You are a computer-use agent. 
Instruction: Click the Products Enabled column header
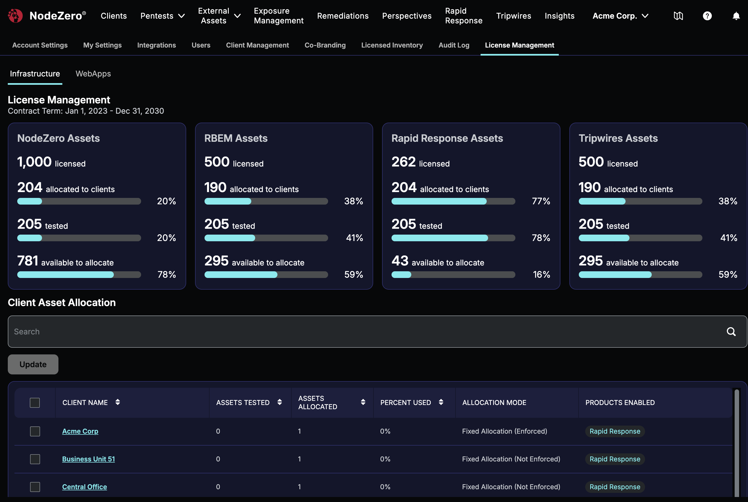620,402
